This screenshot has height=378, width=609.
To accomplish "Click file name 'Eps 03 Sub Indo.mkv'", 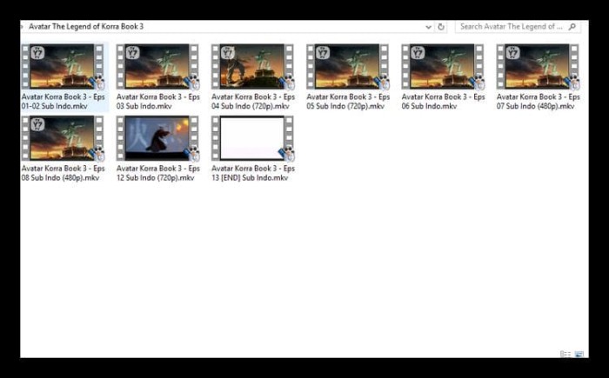I will pos(158,102).
